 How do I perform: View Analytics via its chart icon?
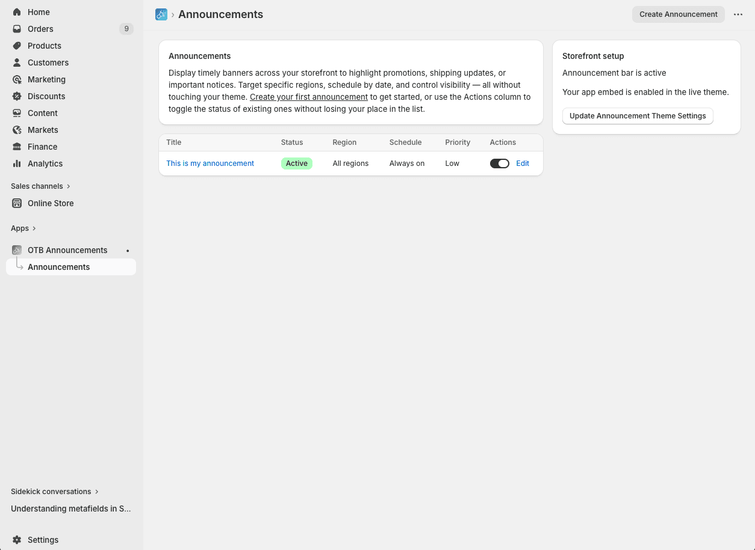17,163
